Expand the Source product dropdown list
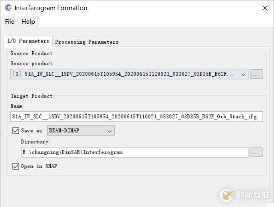 pyautogui.click(x=243, y=74)
